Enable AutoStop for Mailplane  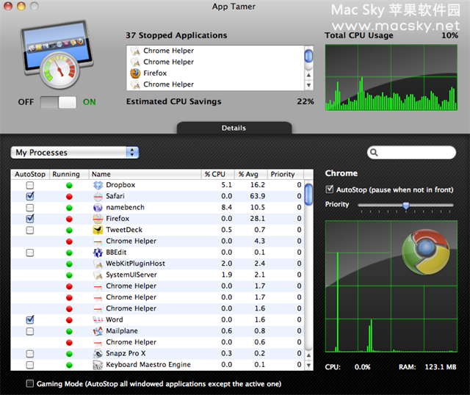pyautogui.click(x=30, y=331)
